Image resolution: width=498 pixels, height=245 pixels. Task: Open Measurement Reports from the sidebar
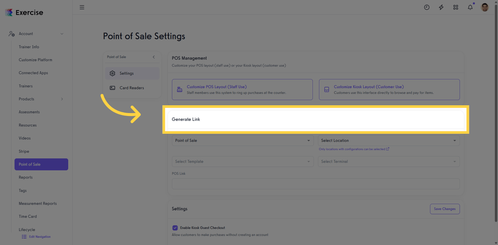click(x=38, y=203)
